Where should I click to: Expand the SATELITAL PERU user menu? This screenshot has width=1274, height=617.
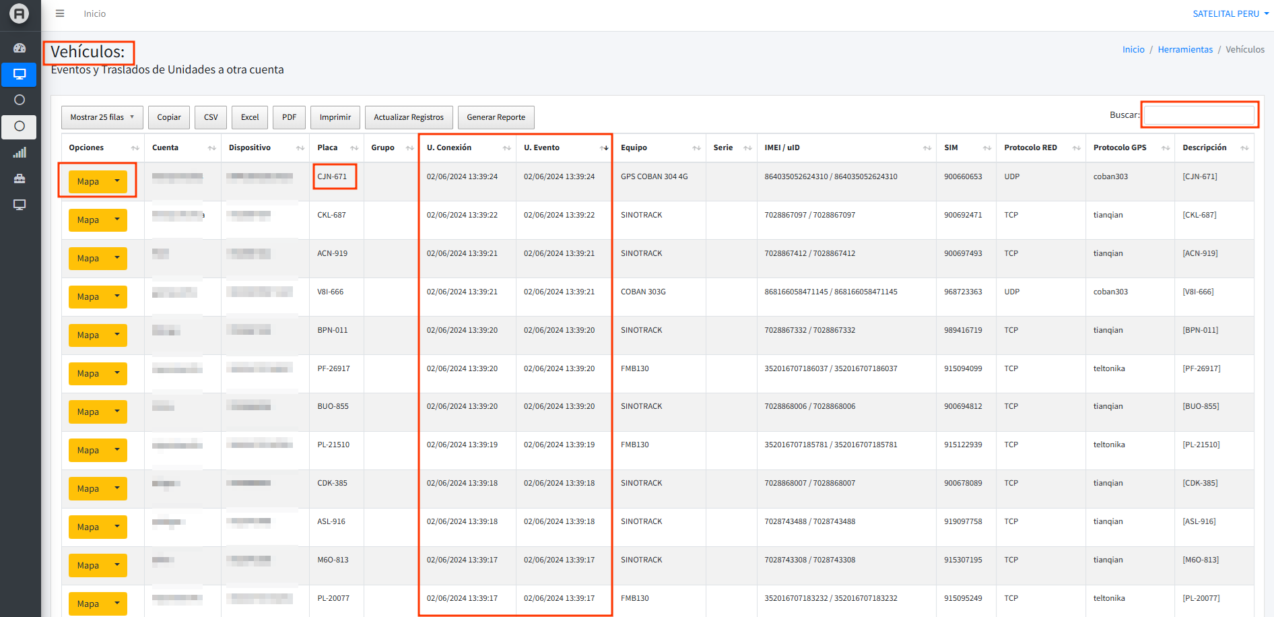click(1230, 13)
